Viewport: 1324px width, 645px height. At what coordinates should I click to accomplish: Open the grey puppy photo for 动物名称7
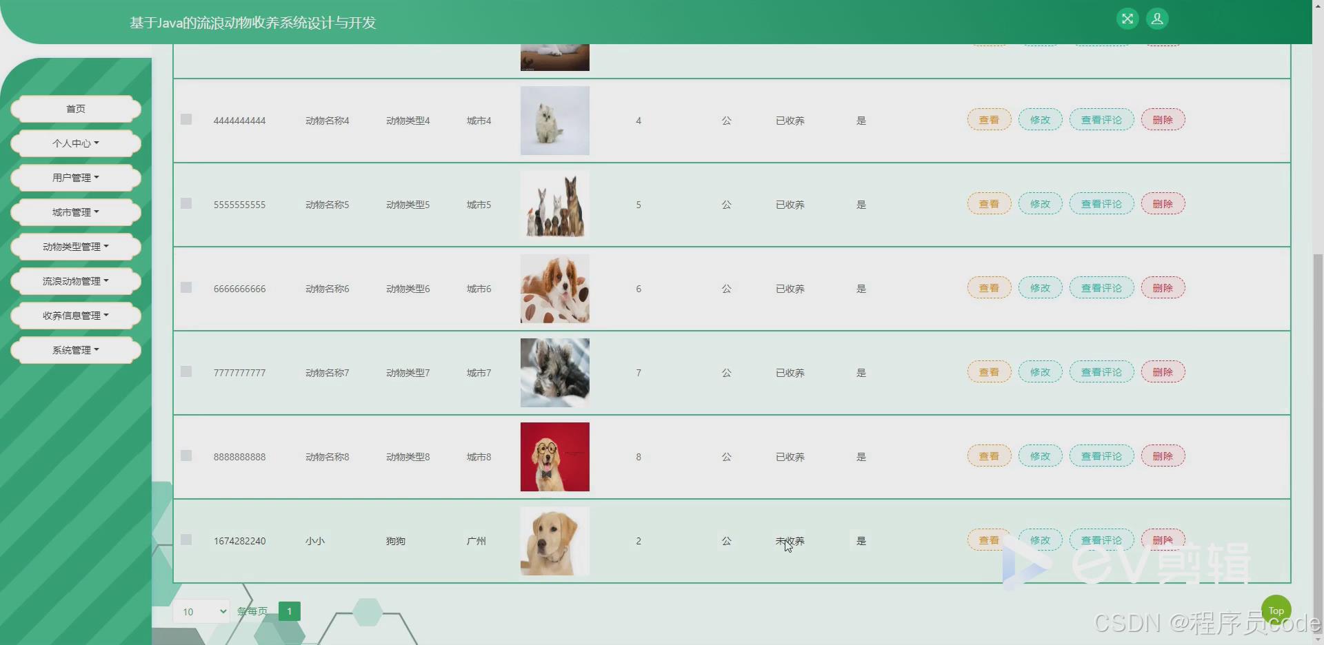pyautogui.click(x=555, y=373)
